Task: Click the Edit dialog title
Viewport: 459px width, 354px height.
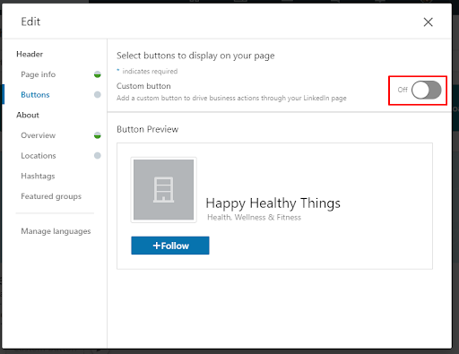Action: click(30, 22)
